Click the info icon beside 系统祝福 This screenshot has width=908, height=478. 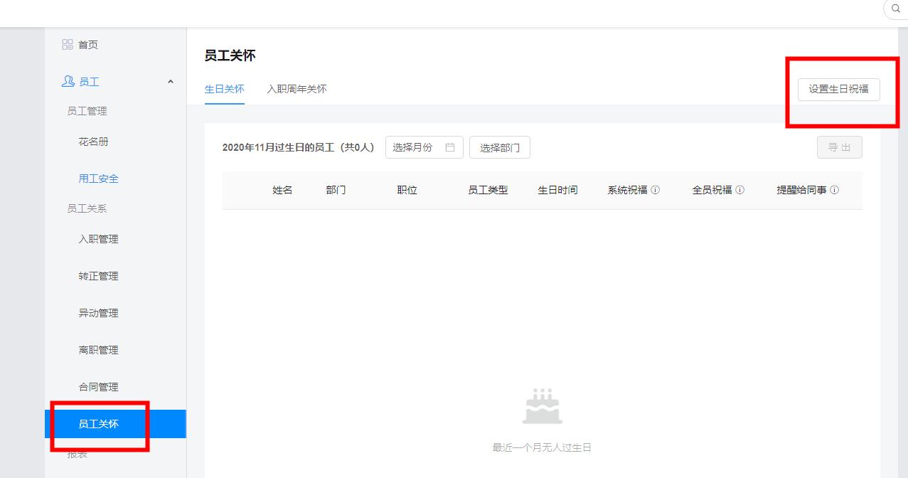pos(656,190)
